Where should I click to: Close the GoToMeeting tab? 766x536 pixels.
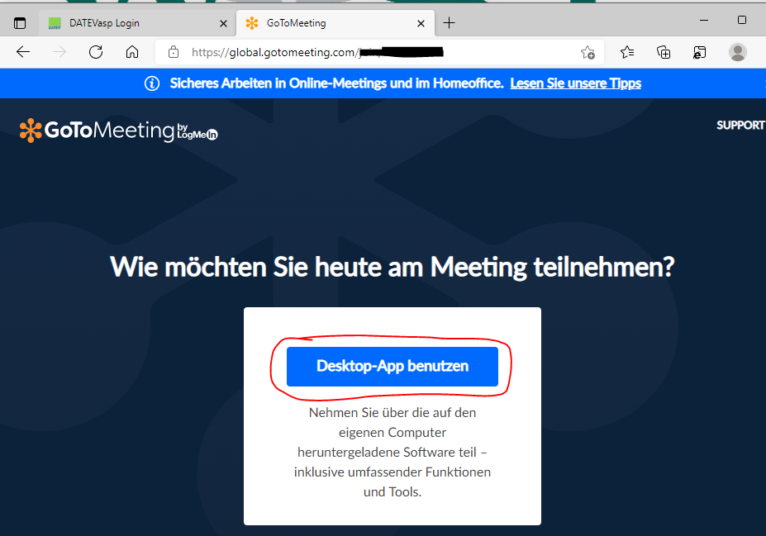tap(421, 23)
